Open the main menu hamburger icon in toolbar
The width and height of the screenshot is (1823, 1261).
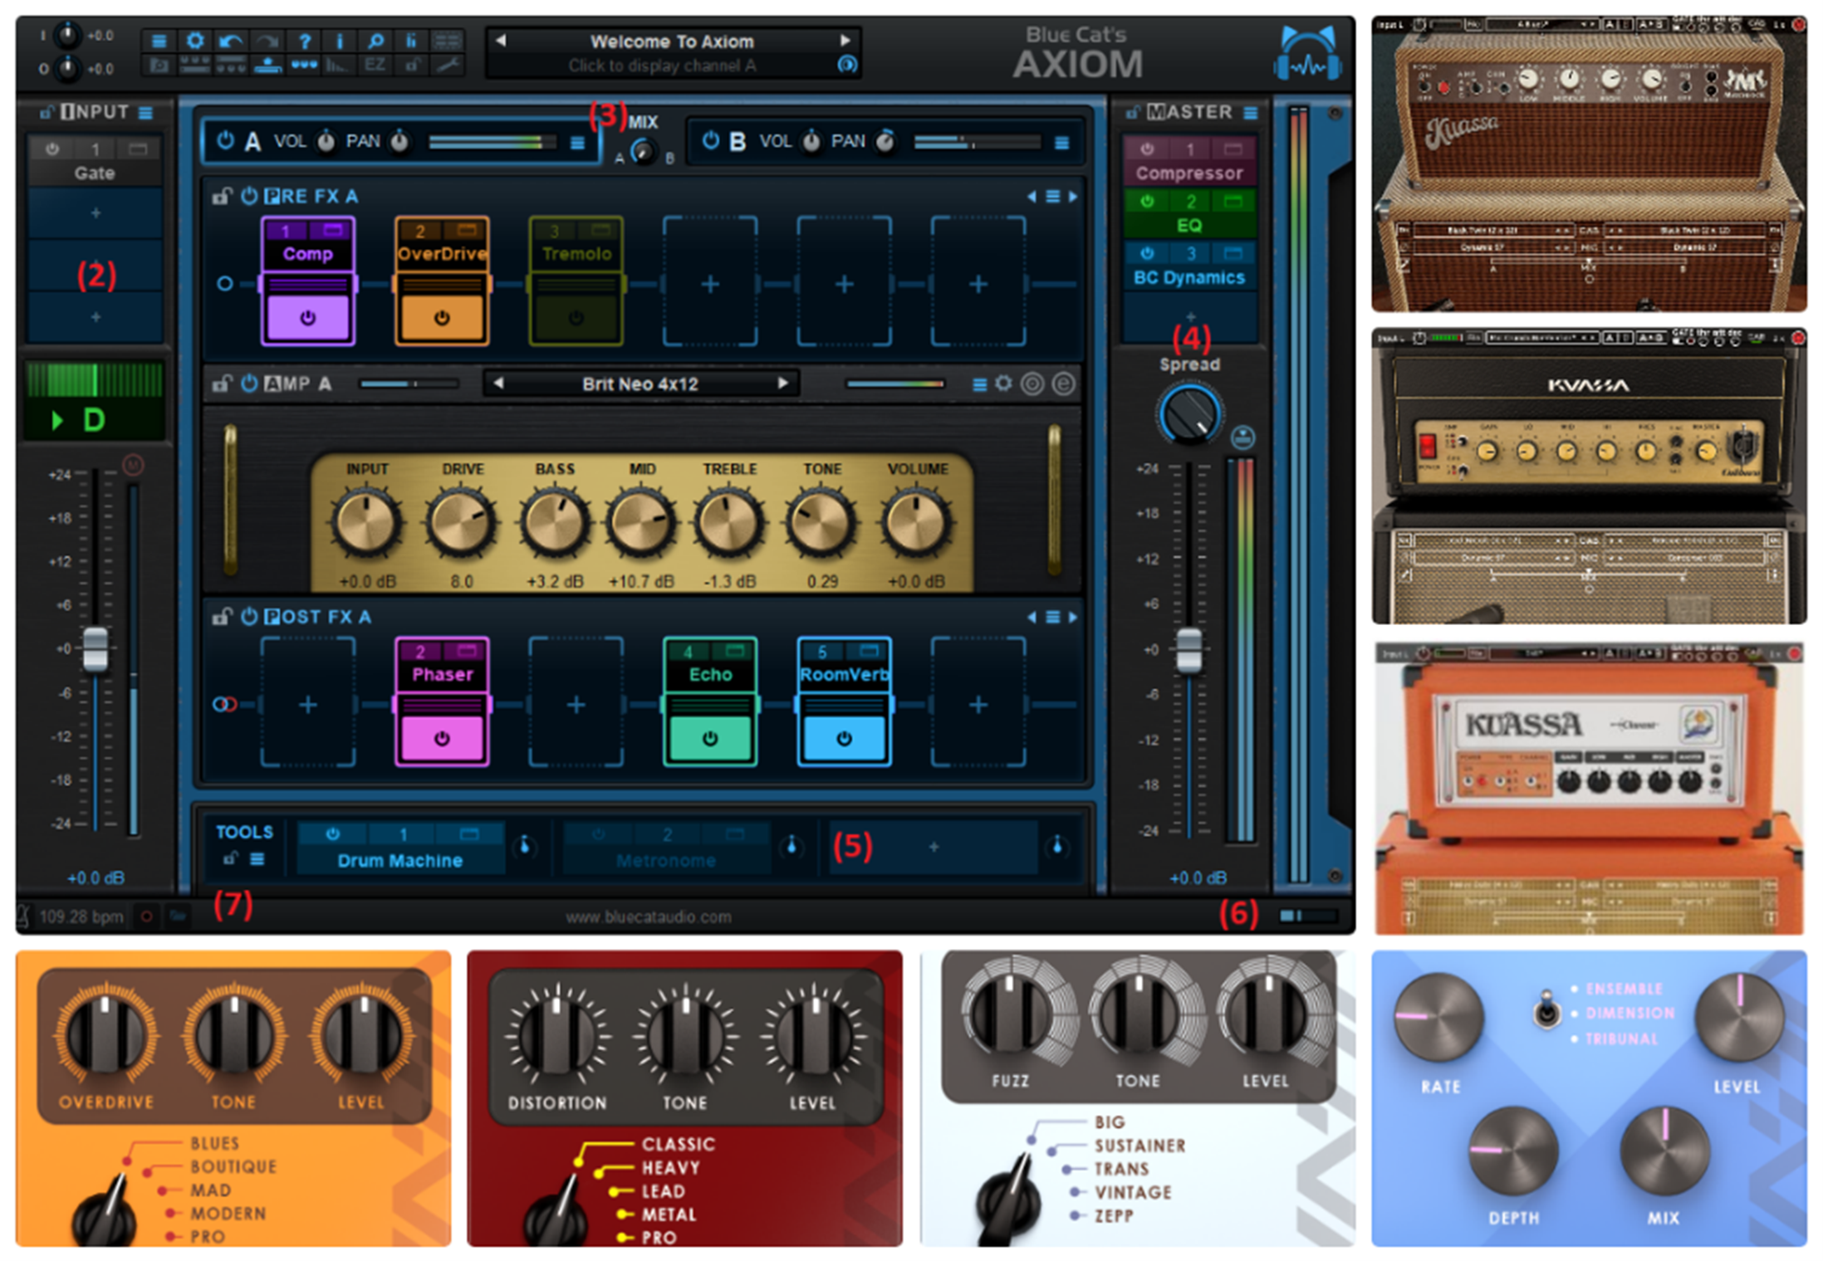tap(159, 41)
